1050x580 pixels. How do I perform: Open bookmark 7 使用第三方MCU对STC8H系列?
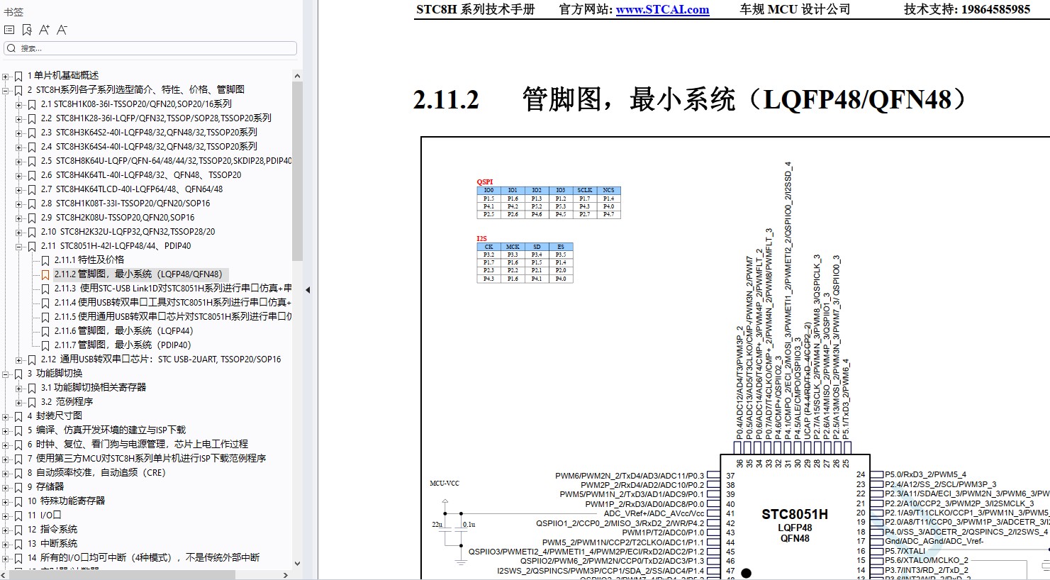147,459
